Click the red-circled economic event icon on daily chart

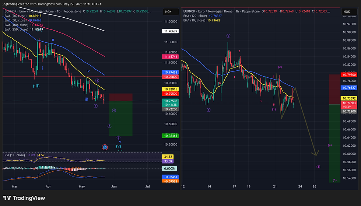105,147
